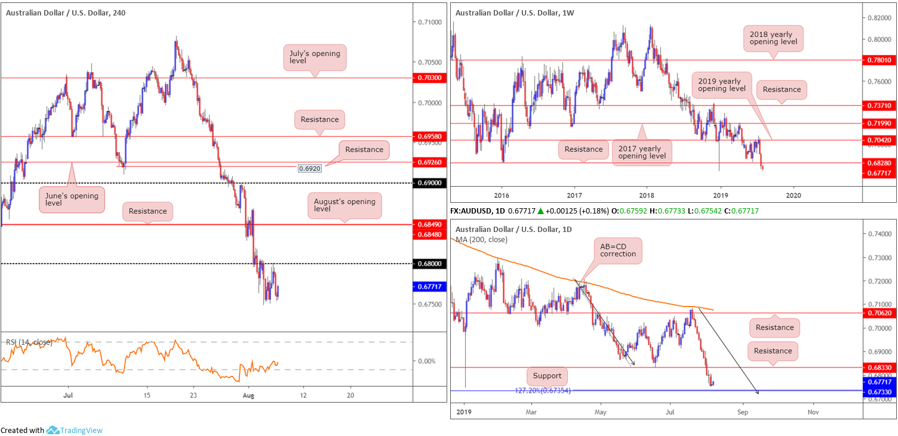Click the 0.71990 red label on weekly chart

click(879, 123)
